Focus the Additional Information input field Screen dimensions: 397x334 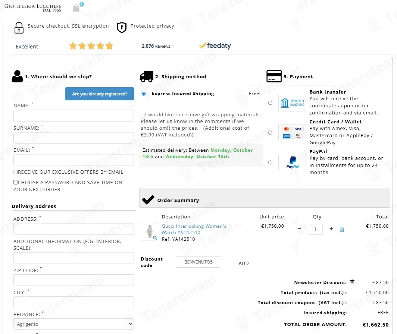tap(74, 258)
